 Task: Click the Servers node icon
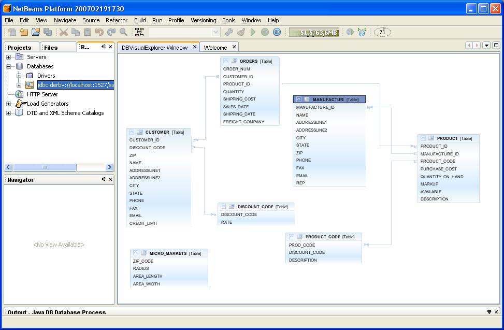coord(19,57)
